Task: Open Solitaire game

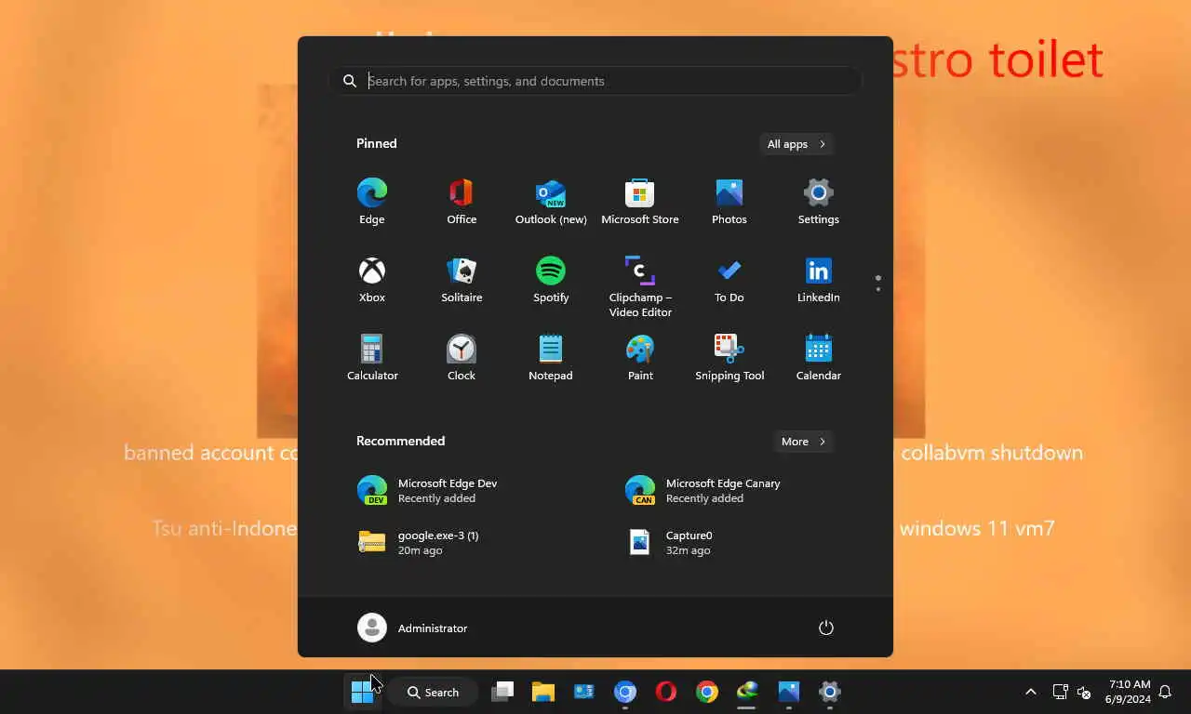Action: coord(462,280)
